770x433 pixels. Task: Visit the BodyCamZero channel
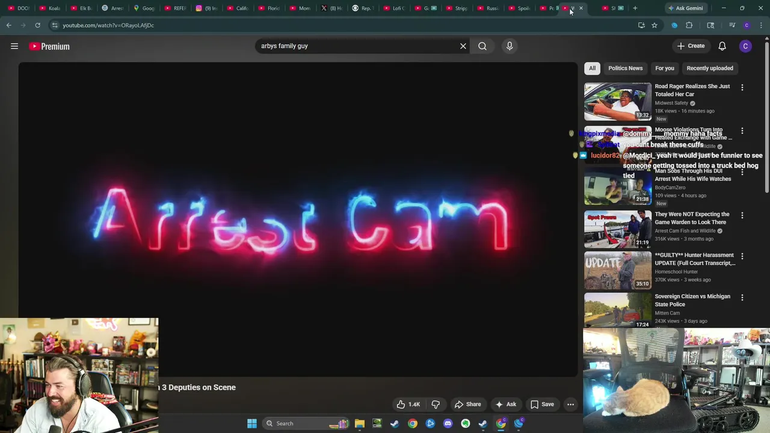(x=670, y=188)
